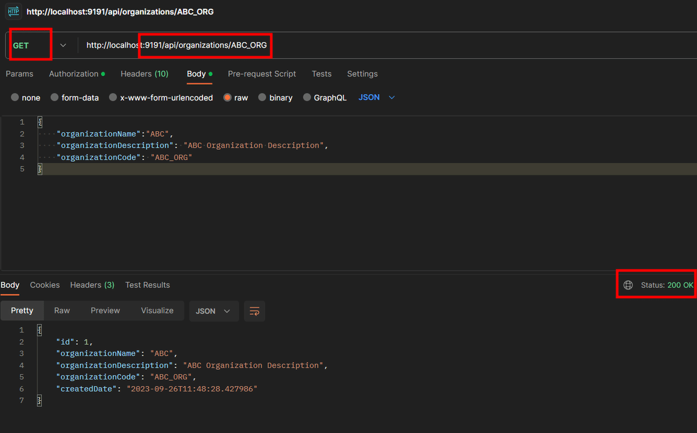This screenshot has height=433, width=697.
Task: Click line number 7 in response viewer
Action: click(x=21, y=400)
